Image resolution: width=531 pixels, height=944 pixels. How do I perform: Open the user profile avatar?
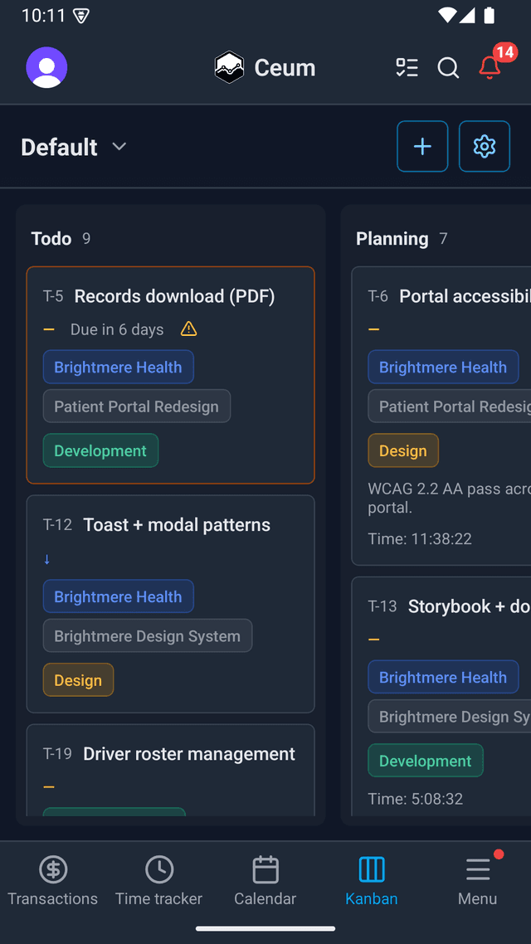tap(46, 67)
